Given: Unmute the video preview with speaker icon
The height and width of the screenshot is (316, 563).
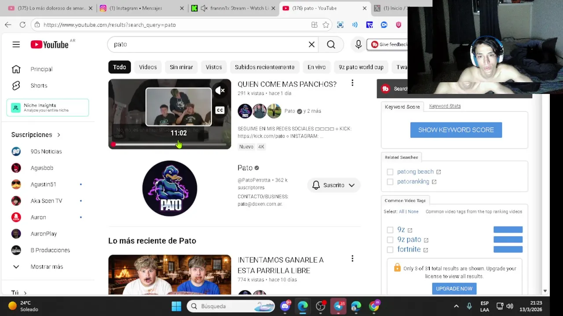Looking at the screenshot, I should click(220, 91).
